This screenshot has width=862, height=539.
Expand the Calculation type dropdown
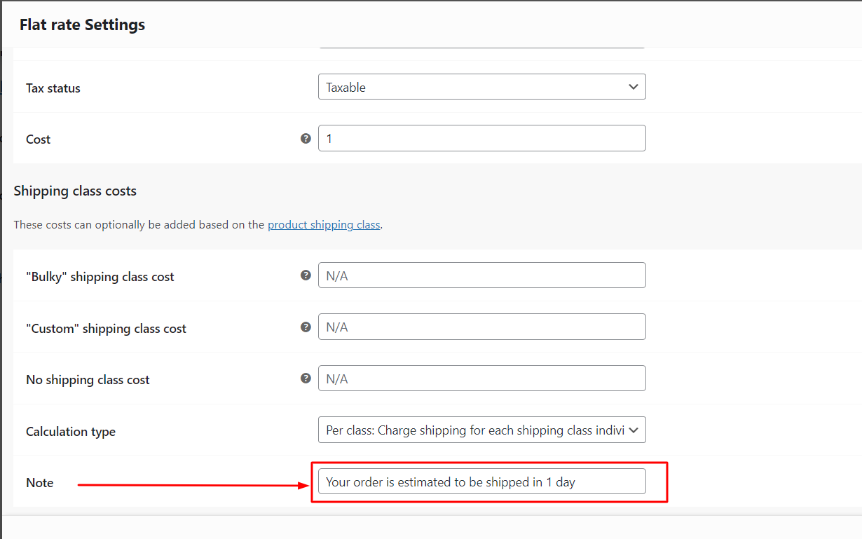[481, 430]
